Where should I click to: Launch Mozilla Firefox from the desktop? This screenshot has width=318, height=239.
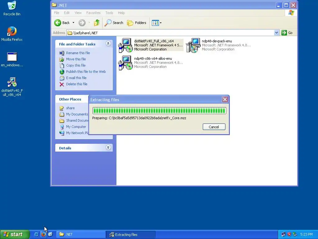pyautogui.click(x=12, y=34)
